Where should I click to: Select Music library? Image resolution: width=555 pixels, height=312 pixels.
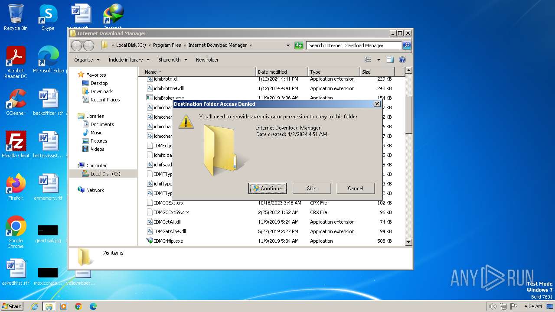(96, 133)
